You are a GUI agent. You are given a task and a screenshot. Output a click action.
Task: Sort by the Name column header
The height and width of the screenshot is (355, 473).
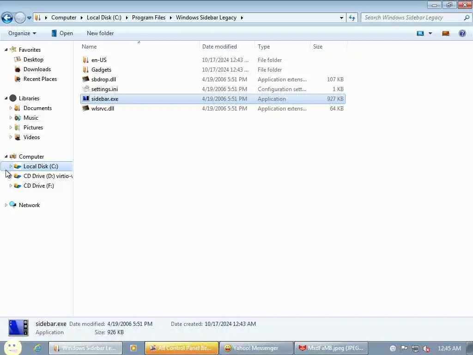click(139, 47)
